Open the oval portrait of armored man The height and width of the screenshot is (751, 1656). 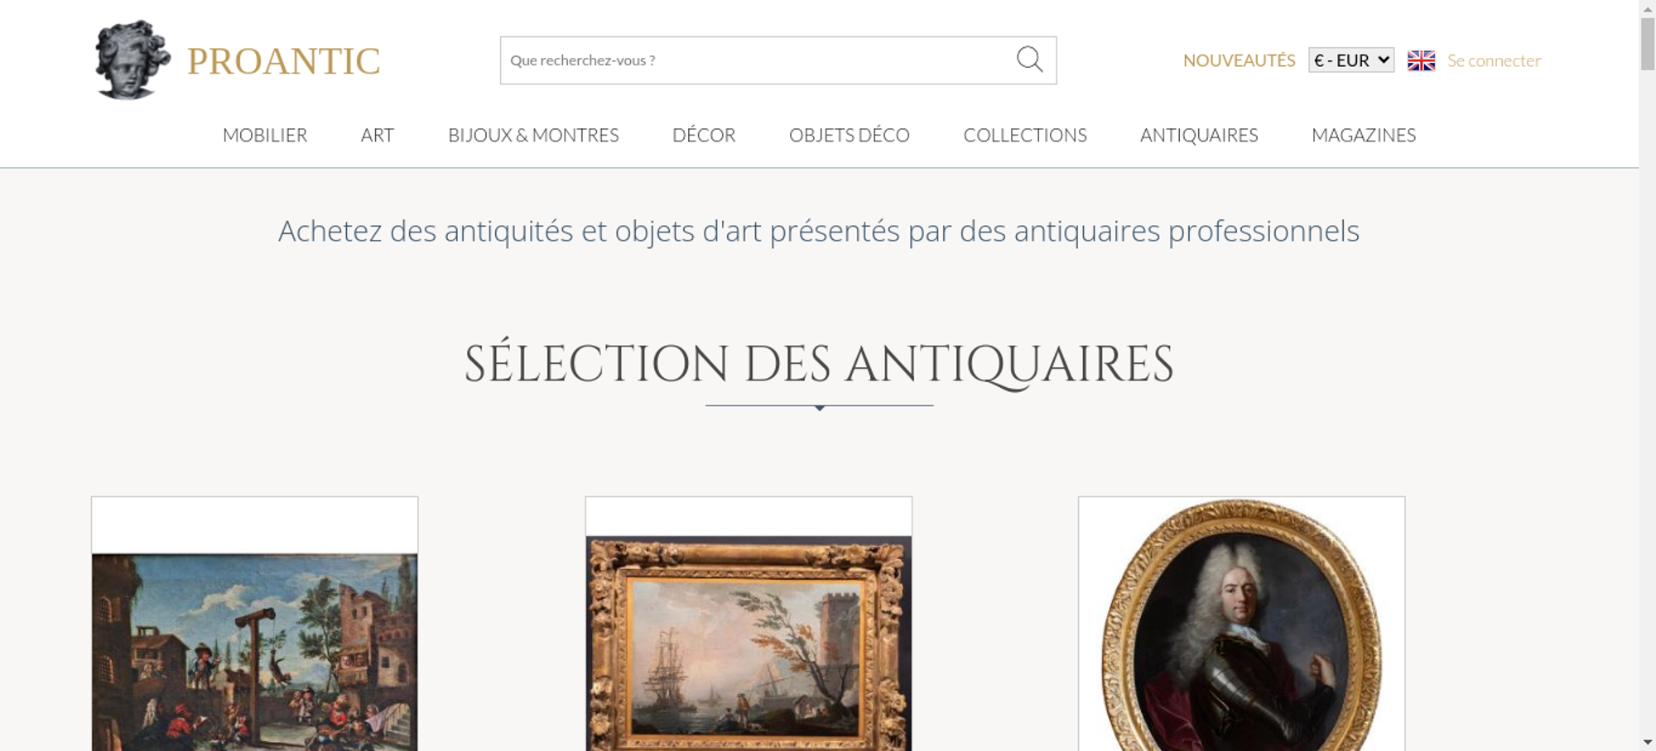(1241, 625)
